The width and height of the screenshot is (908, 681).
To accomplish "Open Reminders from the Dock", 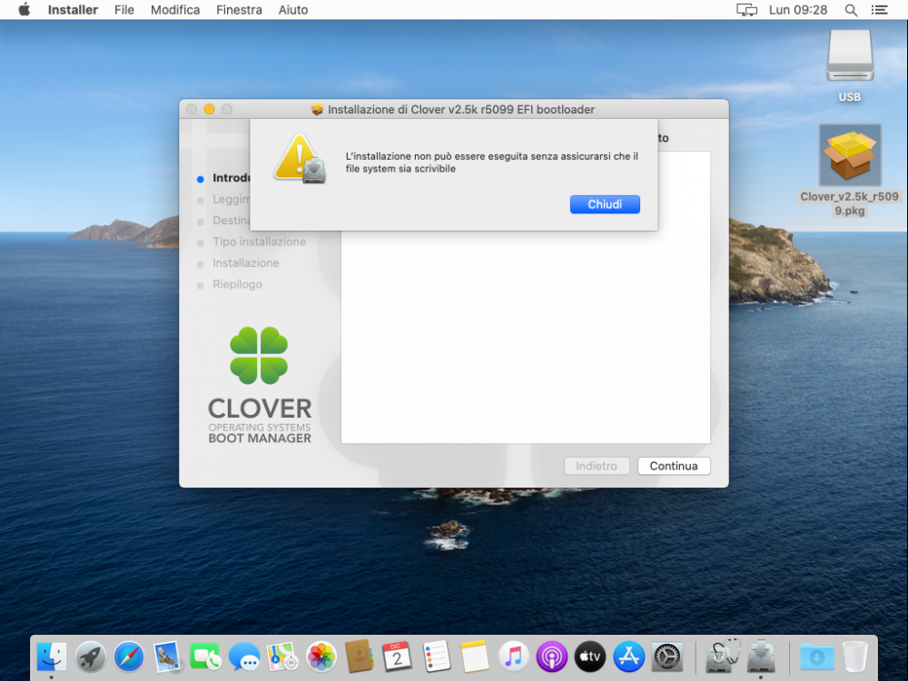I will point(436,656).
